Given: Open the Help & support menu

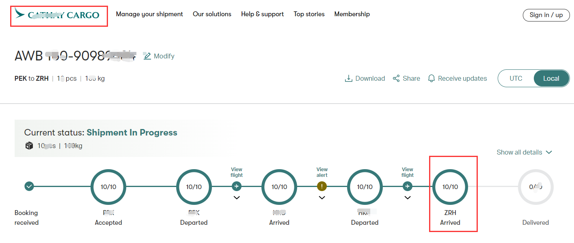Looking at the screenshot, I should pyautogui.click(x=262, y=14).
